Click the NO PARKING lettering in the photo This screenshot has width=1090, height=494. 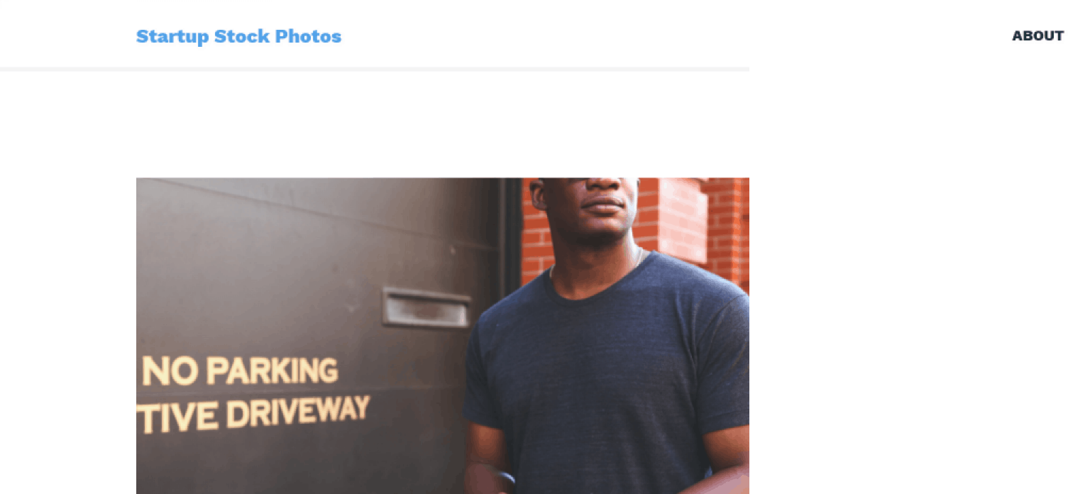click(240, 370)
